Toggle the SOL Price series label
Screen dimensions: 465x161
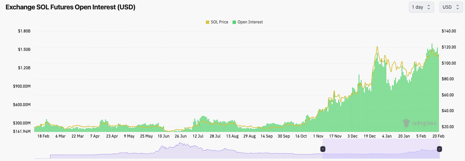pos(219,22)
